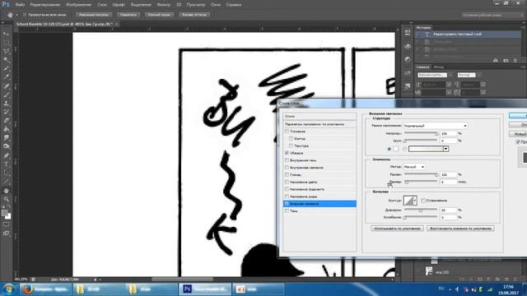
Task: Select the Eraser tool
Action: pyautogui.click(x=6, y=121)
